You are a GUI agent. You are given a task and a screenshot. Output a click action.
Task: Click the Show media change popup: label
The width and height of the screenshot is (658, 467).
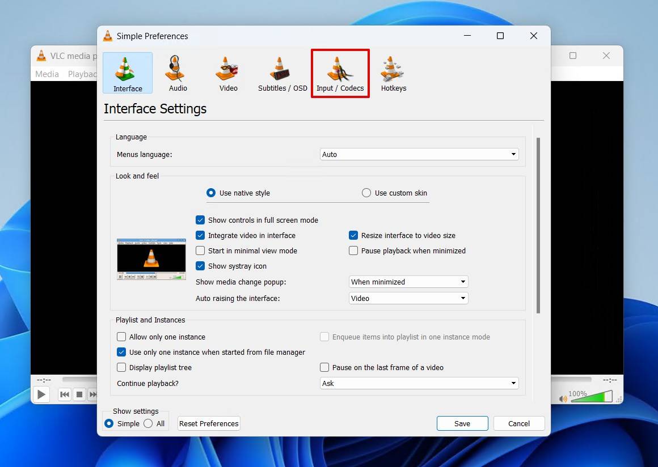241,282
